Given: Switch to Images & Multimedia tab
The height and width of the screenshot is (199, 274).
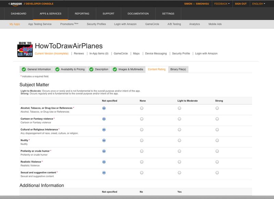Looking at the screenshot, I should (x=128, y=70).
